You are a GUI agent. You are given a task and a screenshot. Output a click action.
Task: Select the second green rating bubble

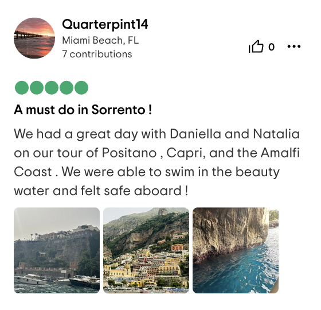tap(37, 88)
